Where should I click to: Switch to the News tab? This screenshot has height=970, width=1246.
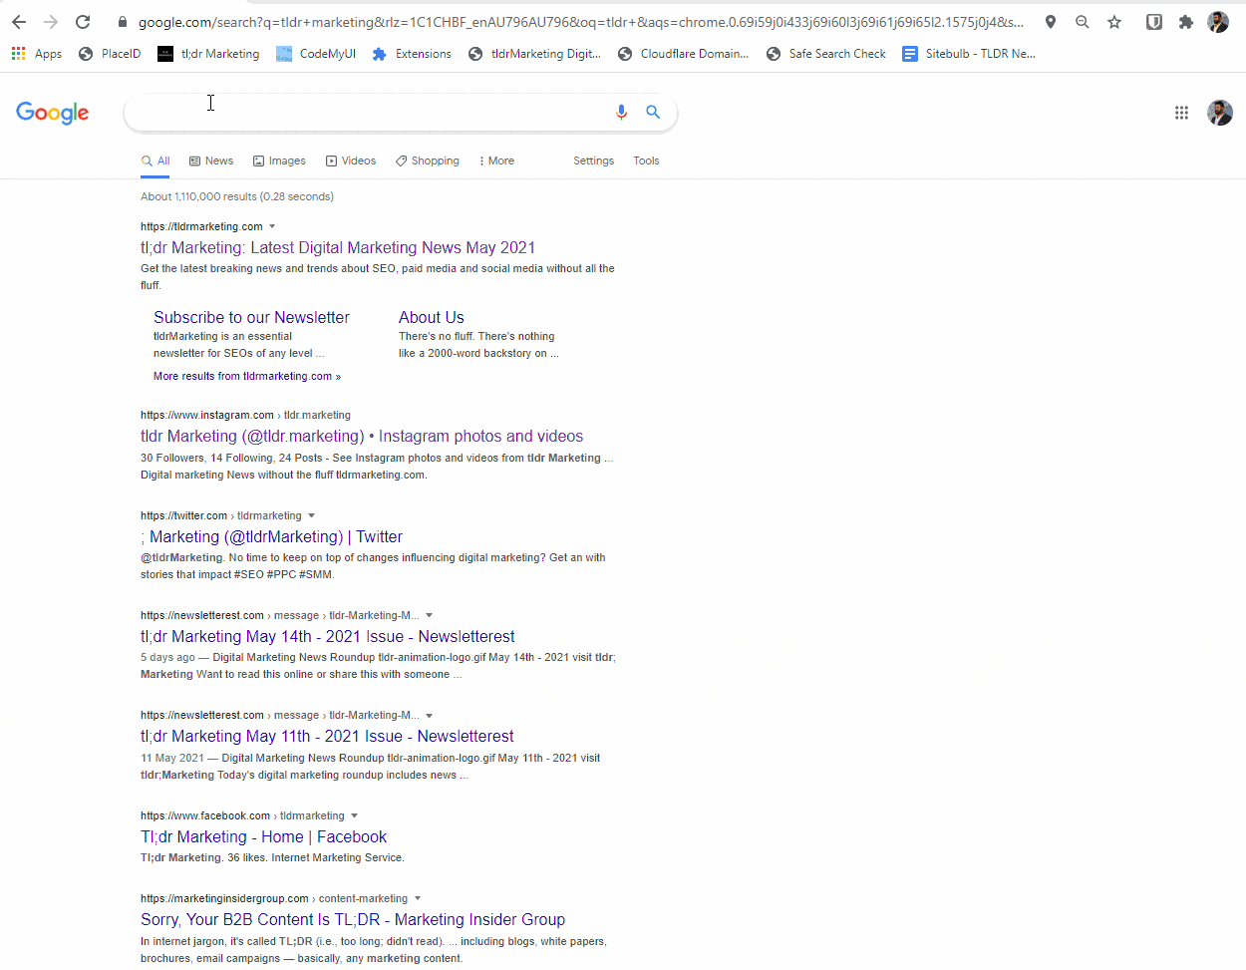(211, 161)
